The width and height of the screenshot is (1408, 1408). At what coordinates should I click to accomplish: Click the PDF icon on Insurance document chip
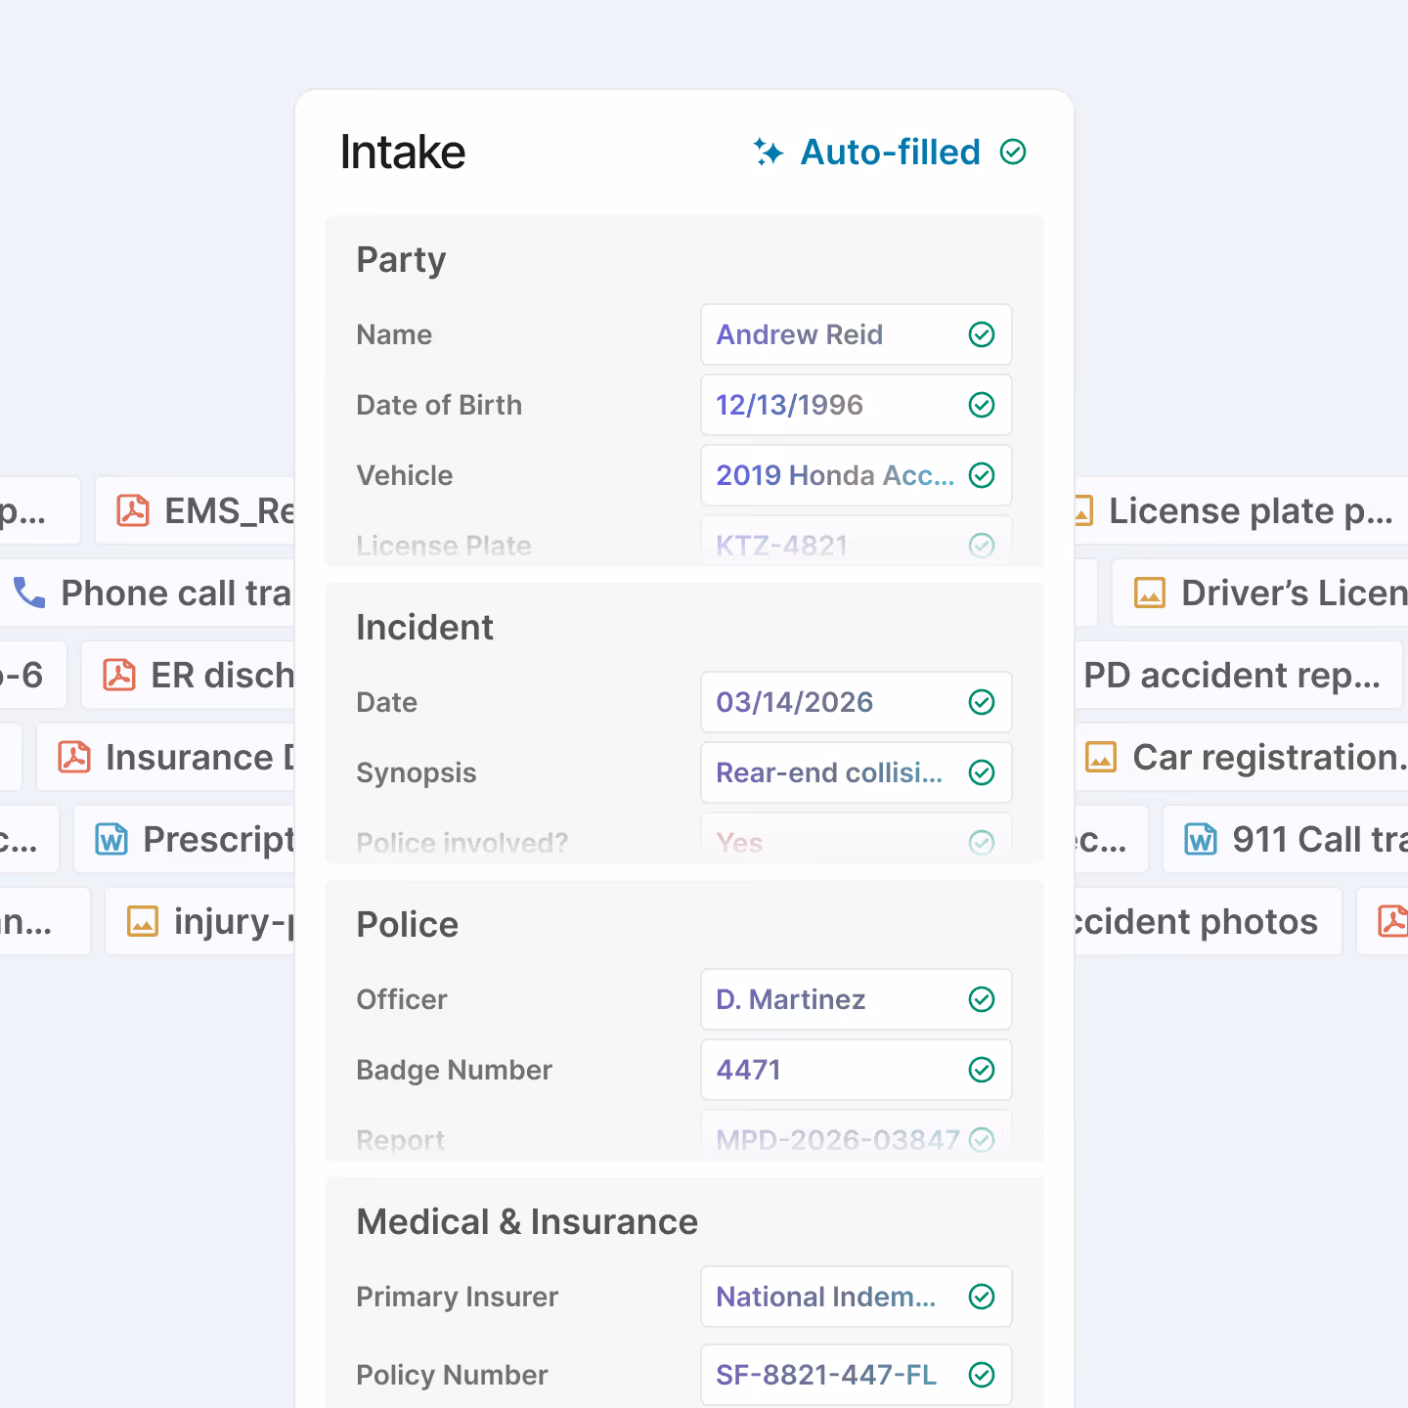(74, 757)
